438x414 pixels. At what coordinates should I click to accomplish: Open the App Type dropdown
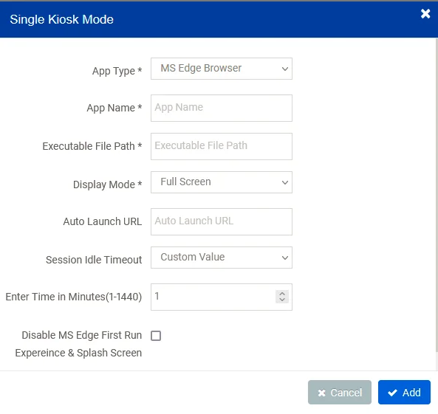[x=222, y=69]
